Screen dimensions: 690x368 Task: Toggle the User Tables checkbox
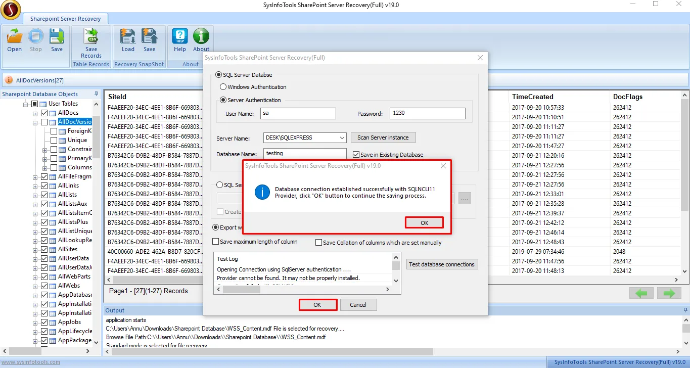(x=34, y=104)
